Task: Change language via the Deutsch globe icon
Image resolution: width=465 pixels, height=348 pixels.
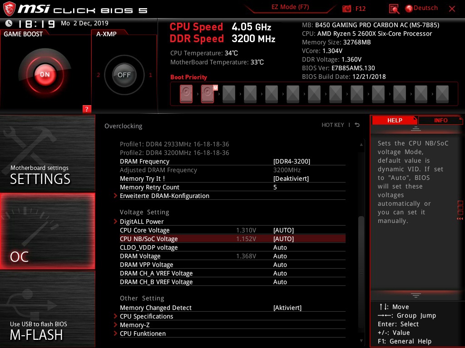Action: click(x=409, y=9)
